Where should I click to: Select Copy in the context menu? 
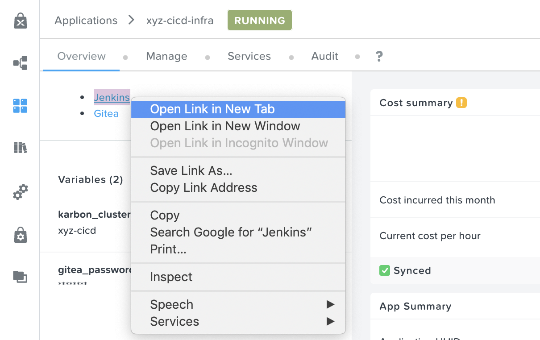coord(238,216)
